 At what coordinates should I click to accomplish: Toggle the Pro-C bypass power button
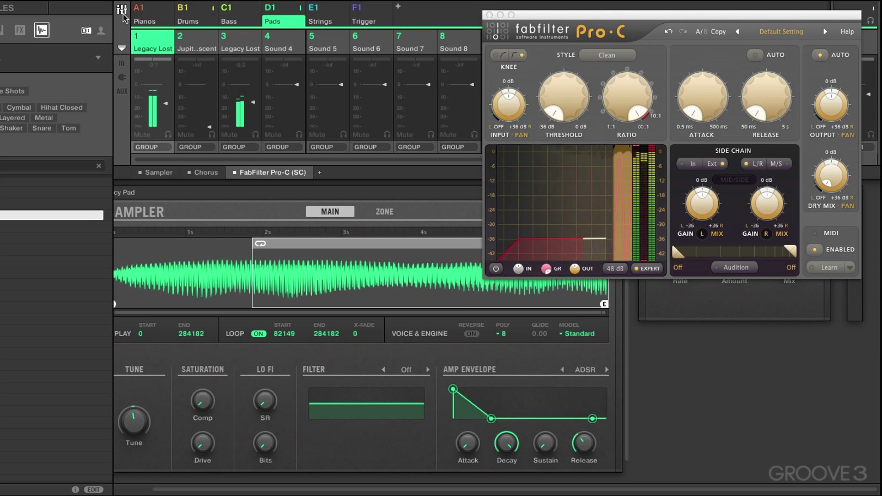pos(496,268)
